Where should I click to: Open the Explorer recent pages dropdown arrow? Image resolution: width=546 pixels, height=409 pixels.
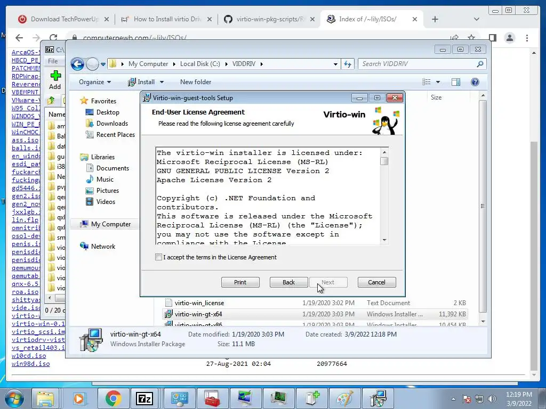coord(103,64)
